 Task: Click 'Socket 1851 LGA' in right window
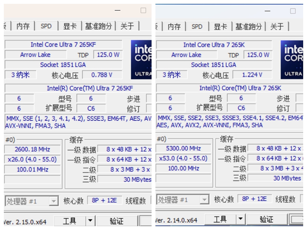(x=214, y=65)
